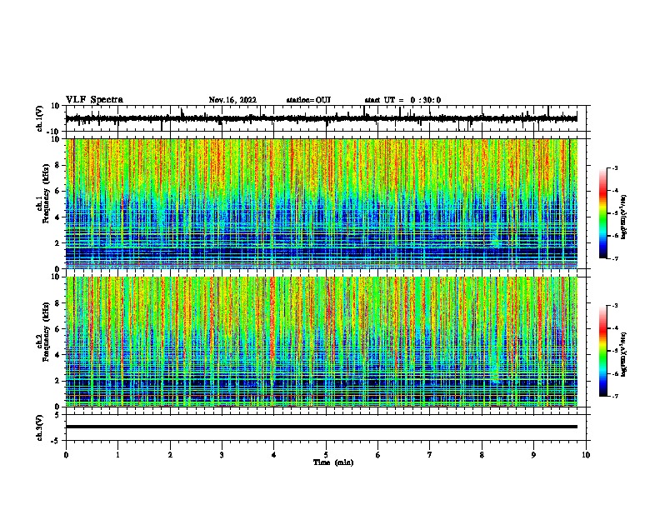Click the '-3' label on the ch.1 color scale
660x510 pixels.
[614, 167]
